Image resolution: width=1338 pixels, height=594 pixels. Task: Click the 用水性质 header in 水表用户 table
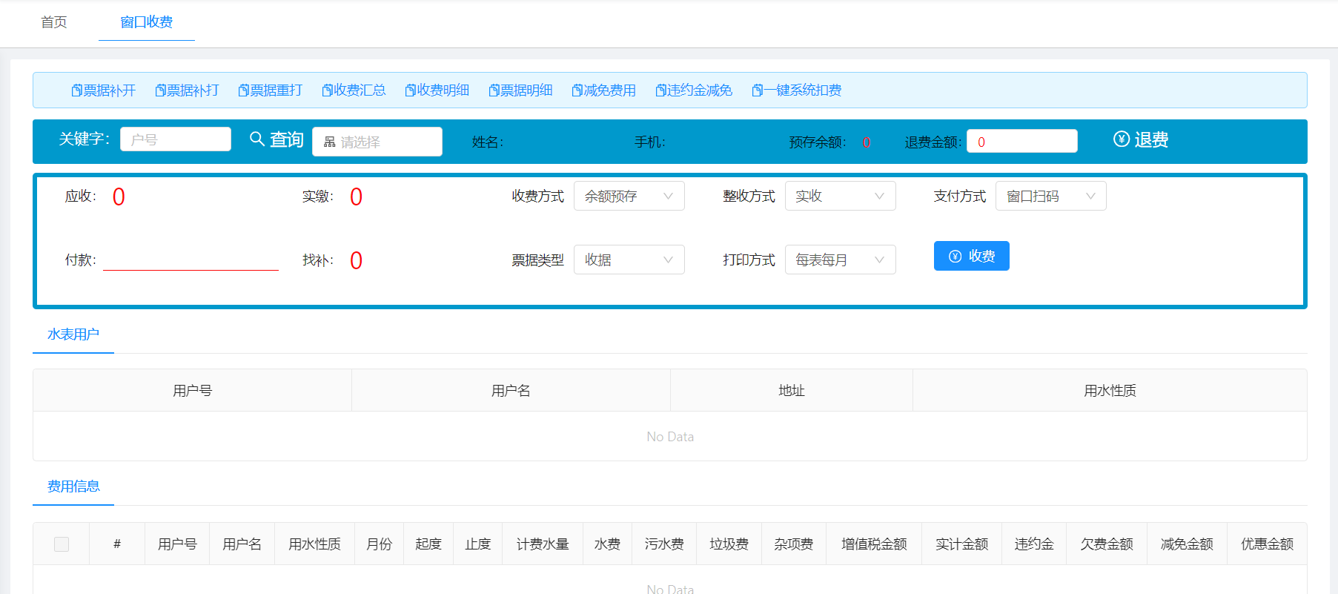pyautogui.click(x=1110, y=391)
